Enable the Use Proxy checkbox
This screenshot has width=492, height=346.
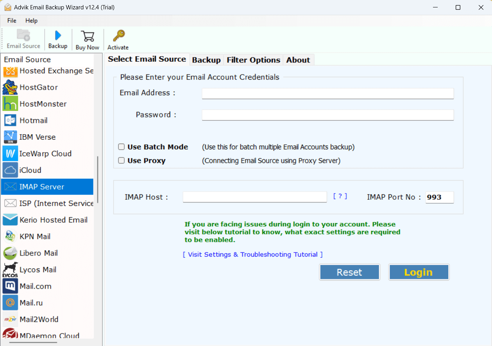[122, 160]
